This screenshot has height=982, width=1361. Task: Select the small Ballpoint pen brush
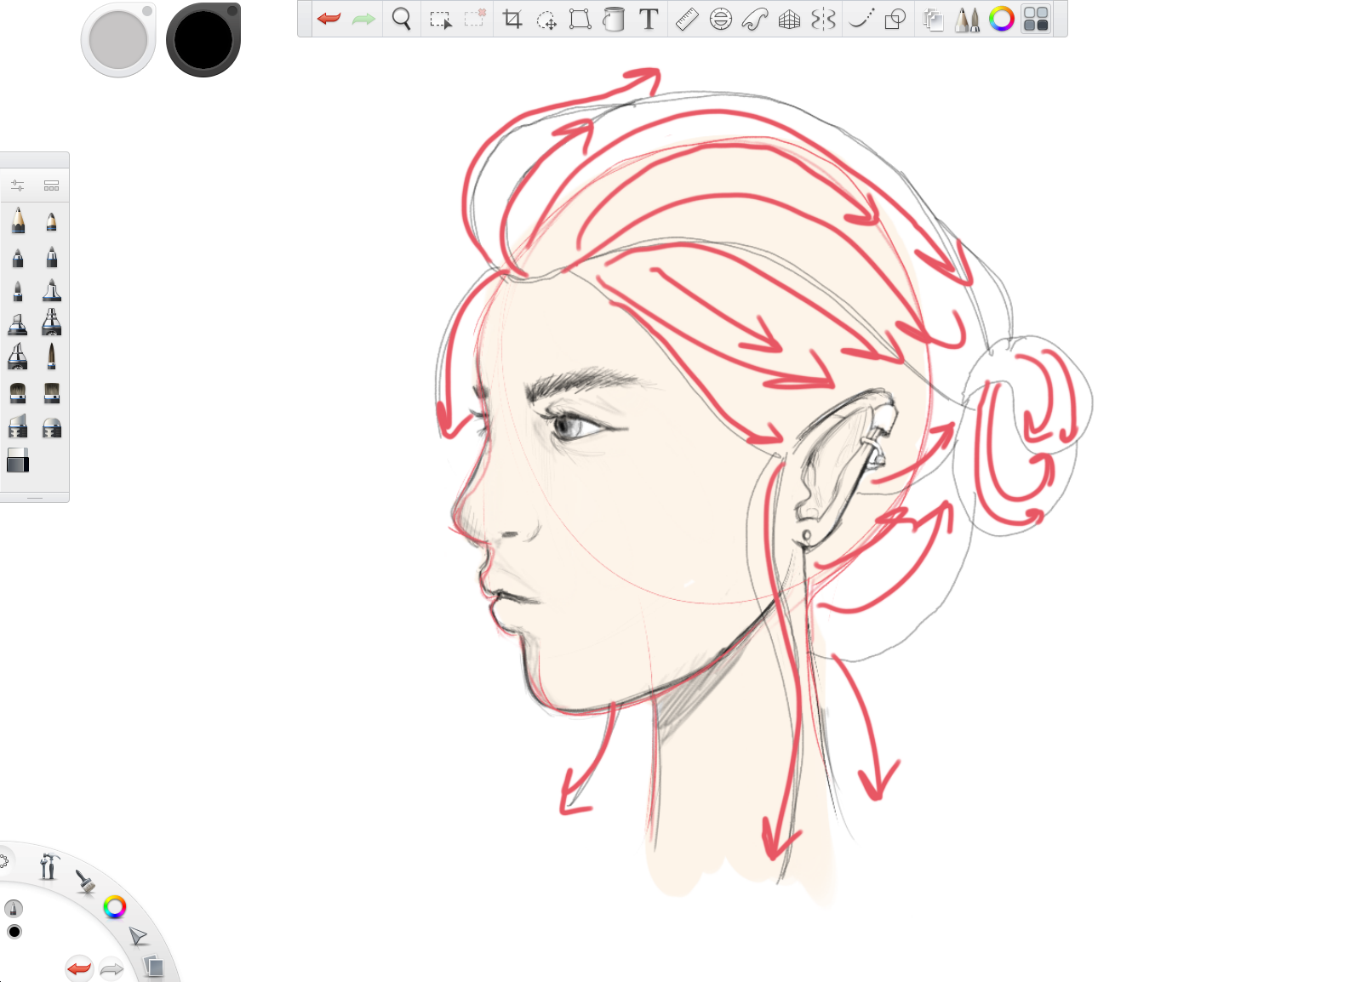tap(18, 290)
